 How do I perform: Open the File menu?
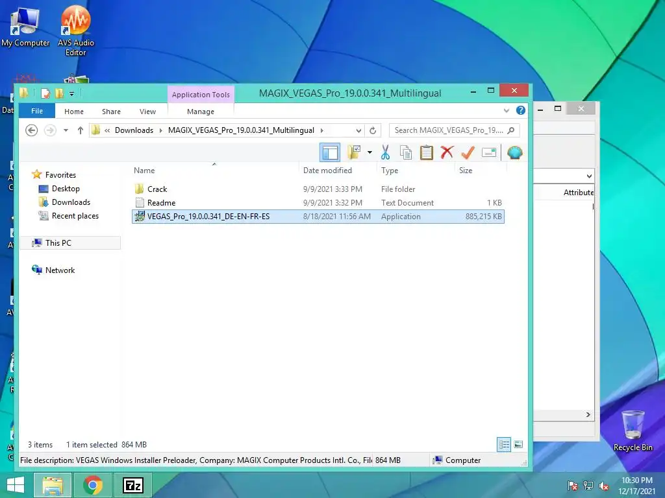(37, 111)
